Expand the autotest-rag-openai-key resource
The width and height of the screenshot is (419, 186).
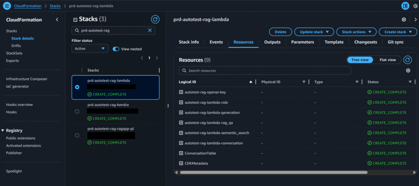pos(181,92)
